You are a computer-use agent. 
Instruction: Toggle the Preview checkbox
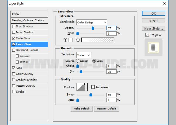click(147, 35)
